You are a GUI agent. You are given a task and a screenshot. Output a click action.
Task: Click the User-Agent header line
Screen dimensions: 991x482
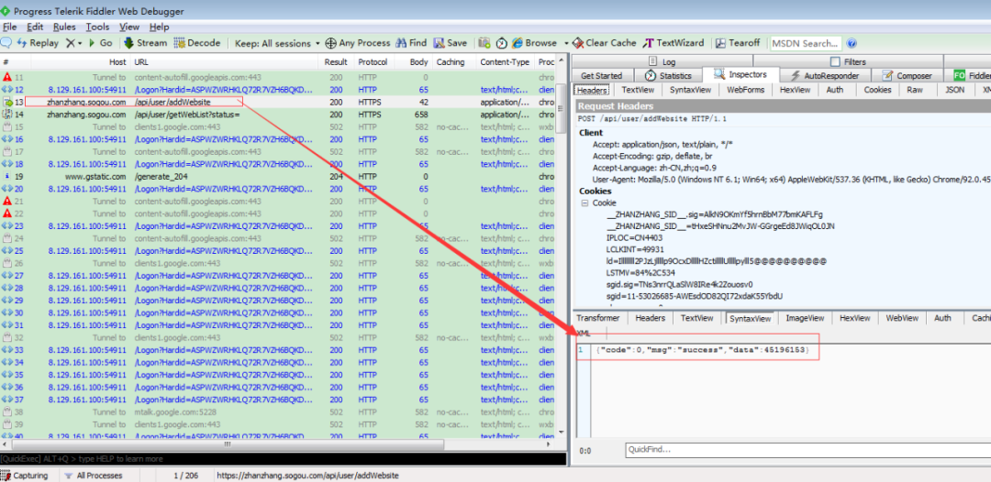(x=791, y=180)
